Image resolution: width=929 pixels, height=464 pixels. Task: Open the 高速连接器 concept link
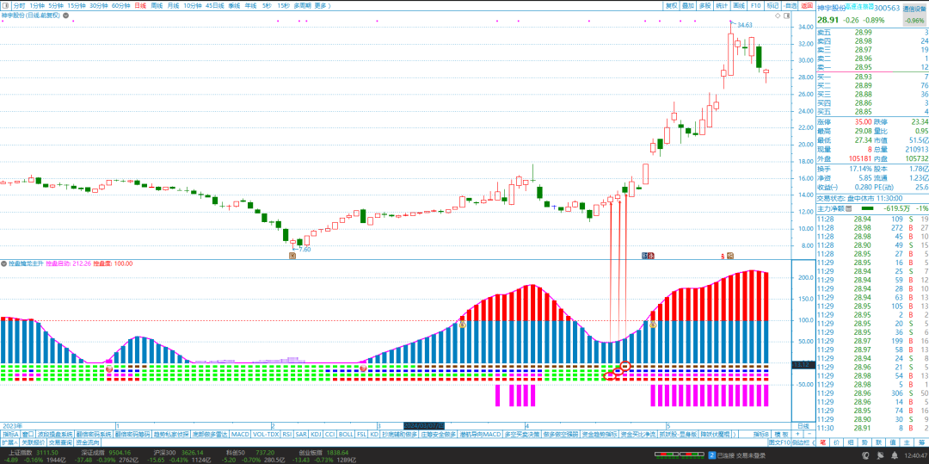click(859, 7)
